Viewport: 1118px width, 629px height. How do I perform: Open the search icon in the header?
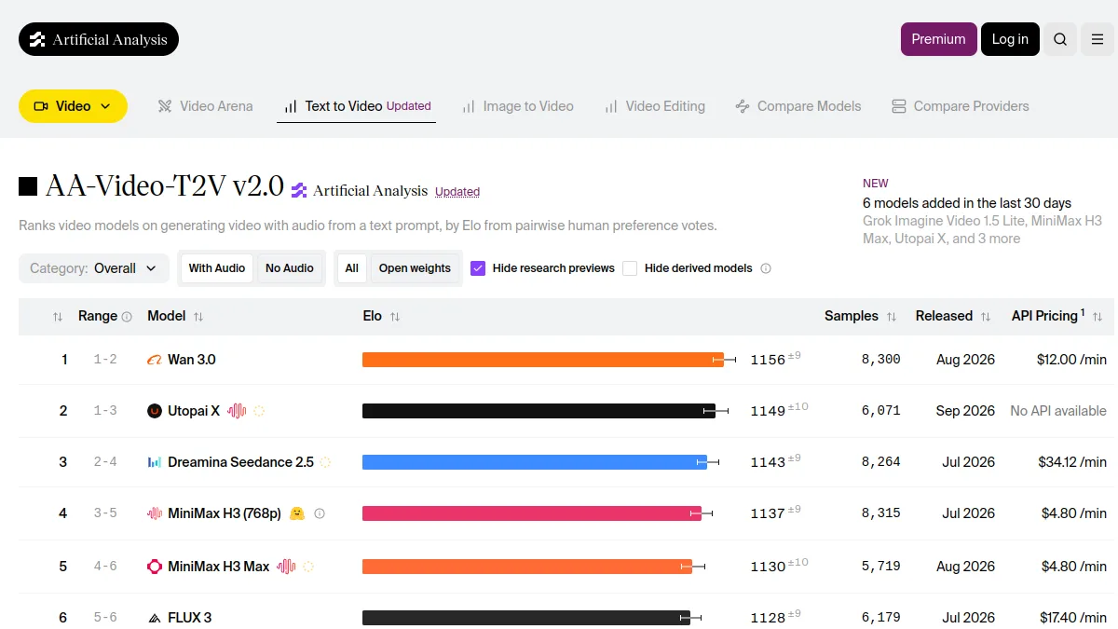tap(1060, 39)
